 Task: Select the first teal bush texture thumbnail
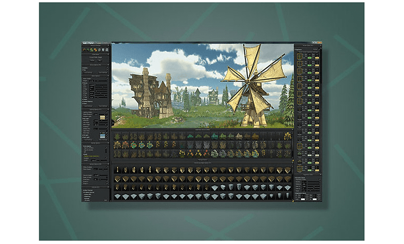click(x=191, y=136)
